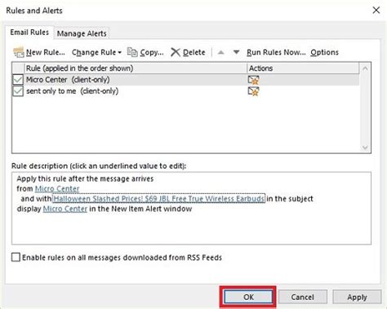Click Copy... label
Image resolution: width=387 pixels, height=309 pixels.
[152, 52]
